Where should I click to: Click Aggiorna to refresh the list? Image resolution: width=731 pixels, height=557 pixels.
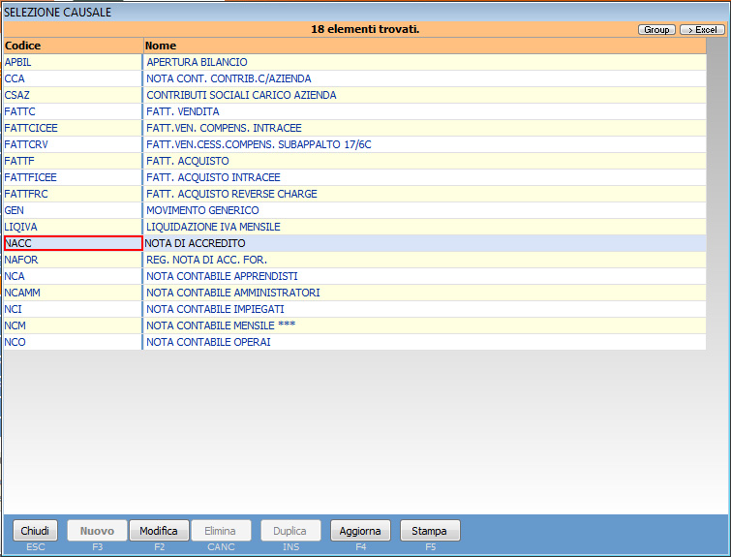point(360,531)
